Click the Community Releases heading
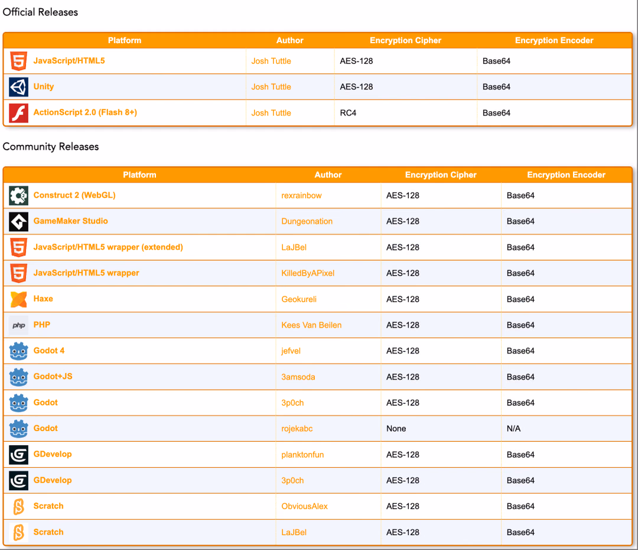This screenshot has height=550, width=638. point(51,147)
